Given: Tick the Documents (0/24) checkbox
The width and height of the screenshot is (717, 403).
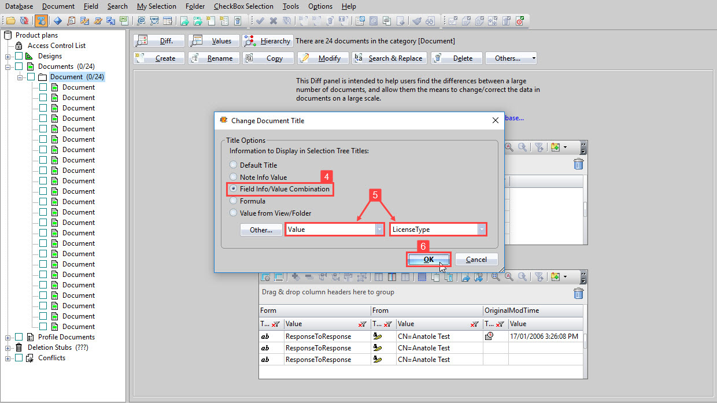Looking at the screenshot, I should tap(19, 66).
